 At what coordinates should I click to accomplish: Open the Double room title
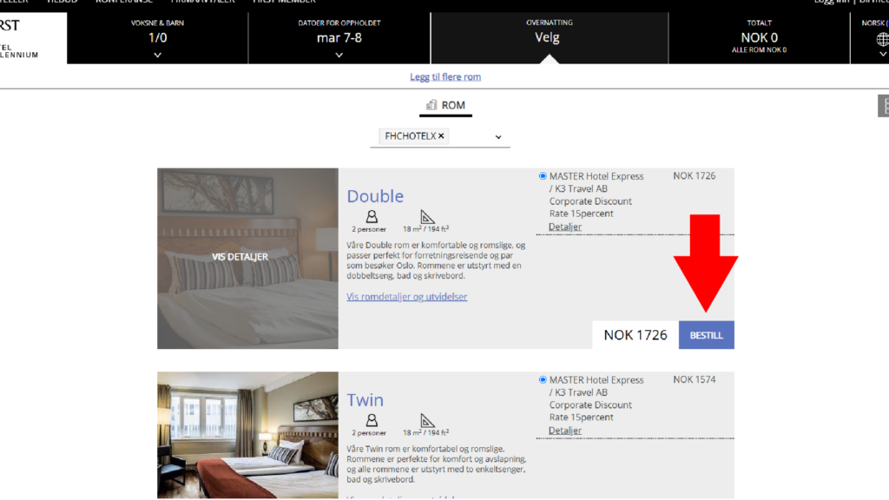(x=375, y=196)
